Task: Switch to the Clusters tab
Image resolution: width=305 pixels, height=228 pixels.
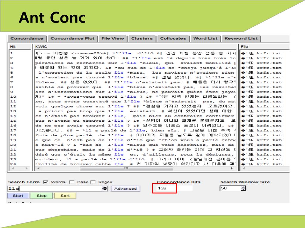Action: pos(142,38)
